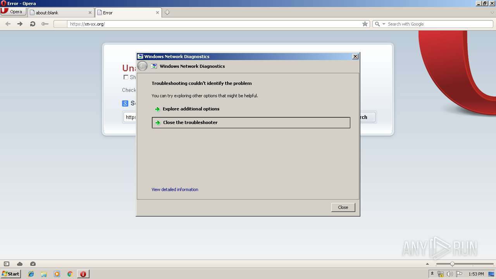The image size is (496, 279).
Task: Close Windows Network Diagnostics with X
Action: pos(355,57)
